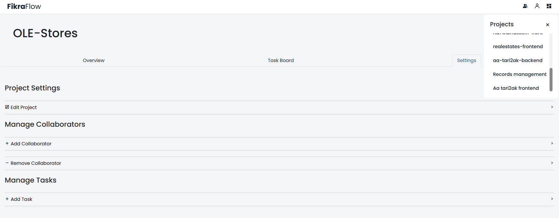The image size is (559, 218).
Task: Expand the Add Task row chevron
Action: coord(552,199)
